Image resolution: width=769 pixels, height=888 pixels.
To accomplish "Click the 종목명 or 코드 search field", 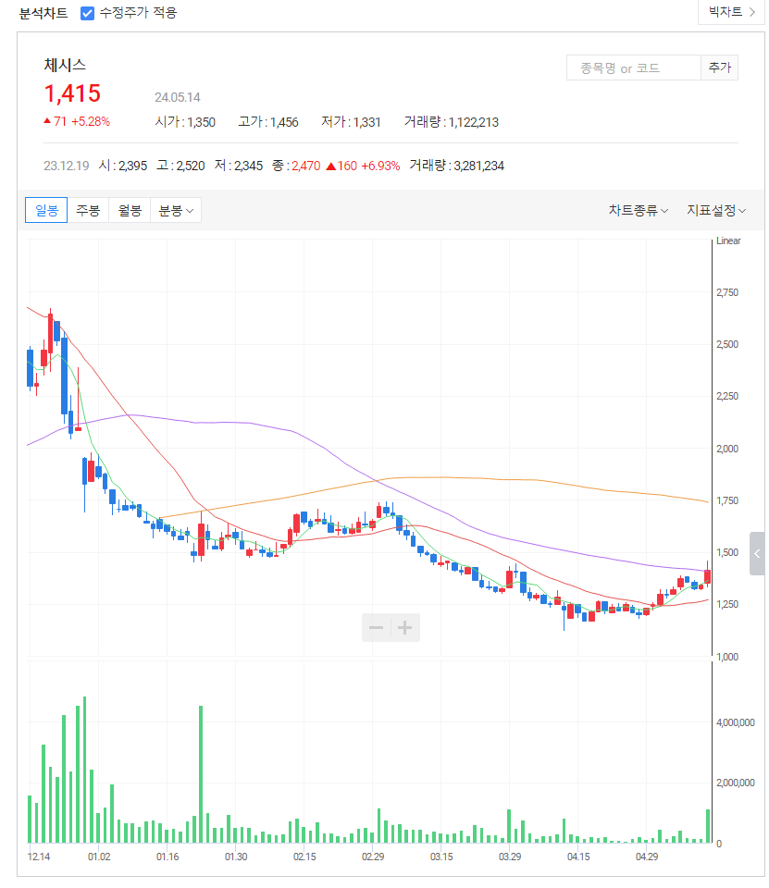I will tap(634, 68).
